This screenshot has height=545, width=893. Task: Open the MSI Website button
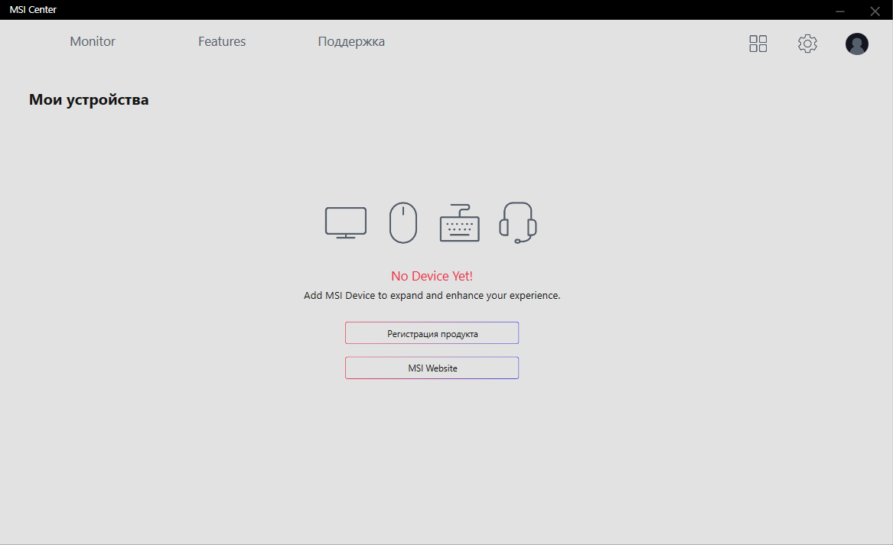[432, 368]
